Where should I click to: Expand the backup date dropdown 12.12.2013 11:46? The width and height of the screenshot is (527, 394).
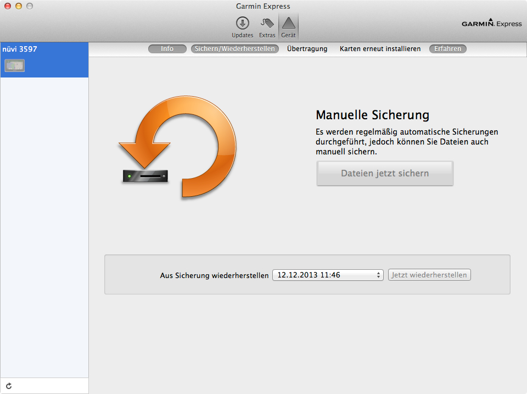[x=327, y=275]
